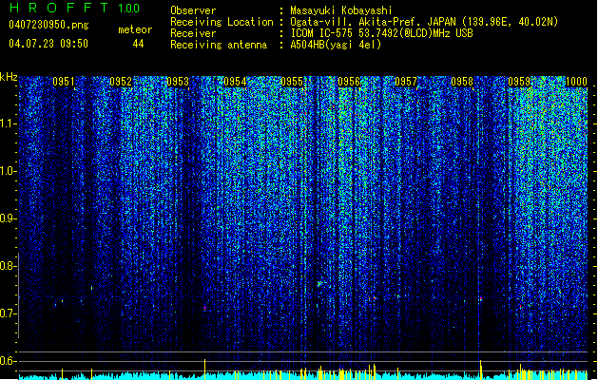
Task: Click the 0957 time marker
Action: [406, 82]
